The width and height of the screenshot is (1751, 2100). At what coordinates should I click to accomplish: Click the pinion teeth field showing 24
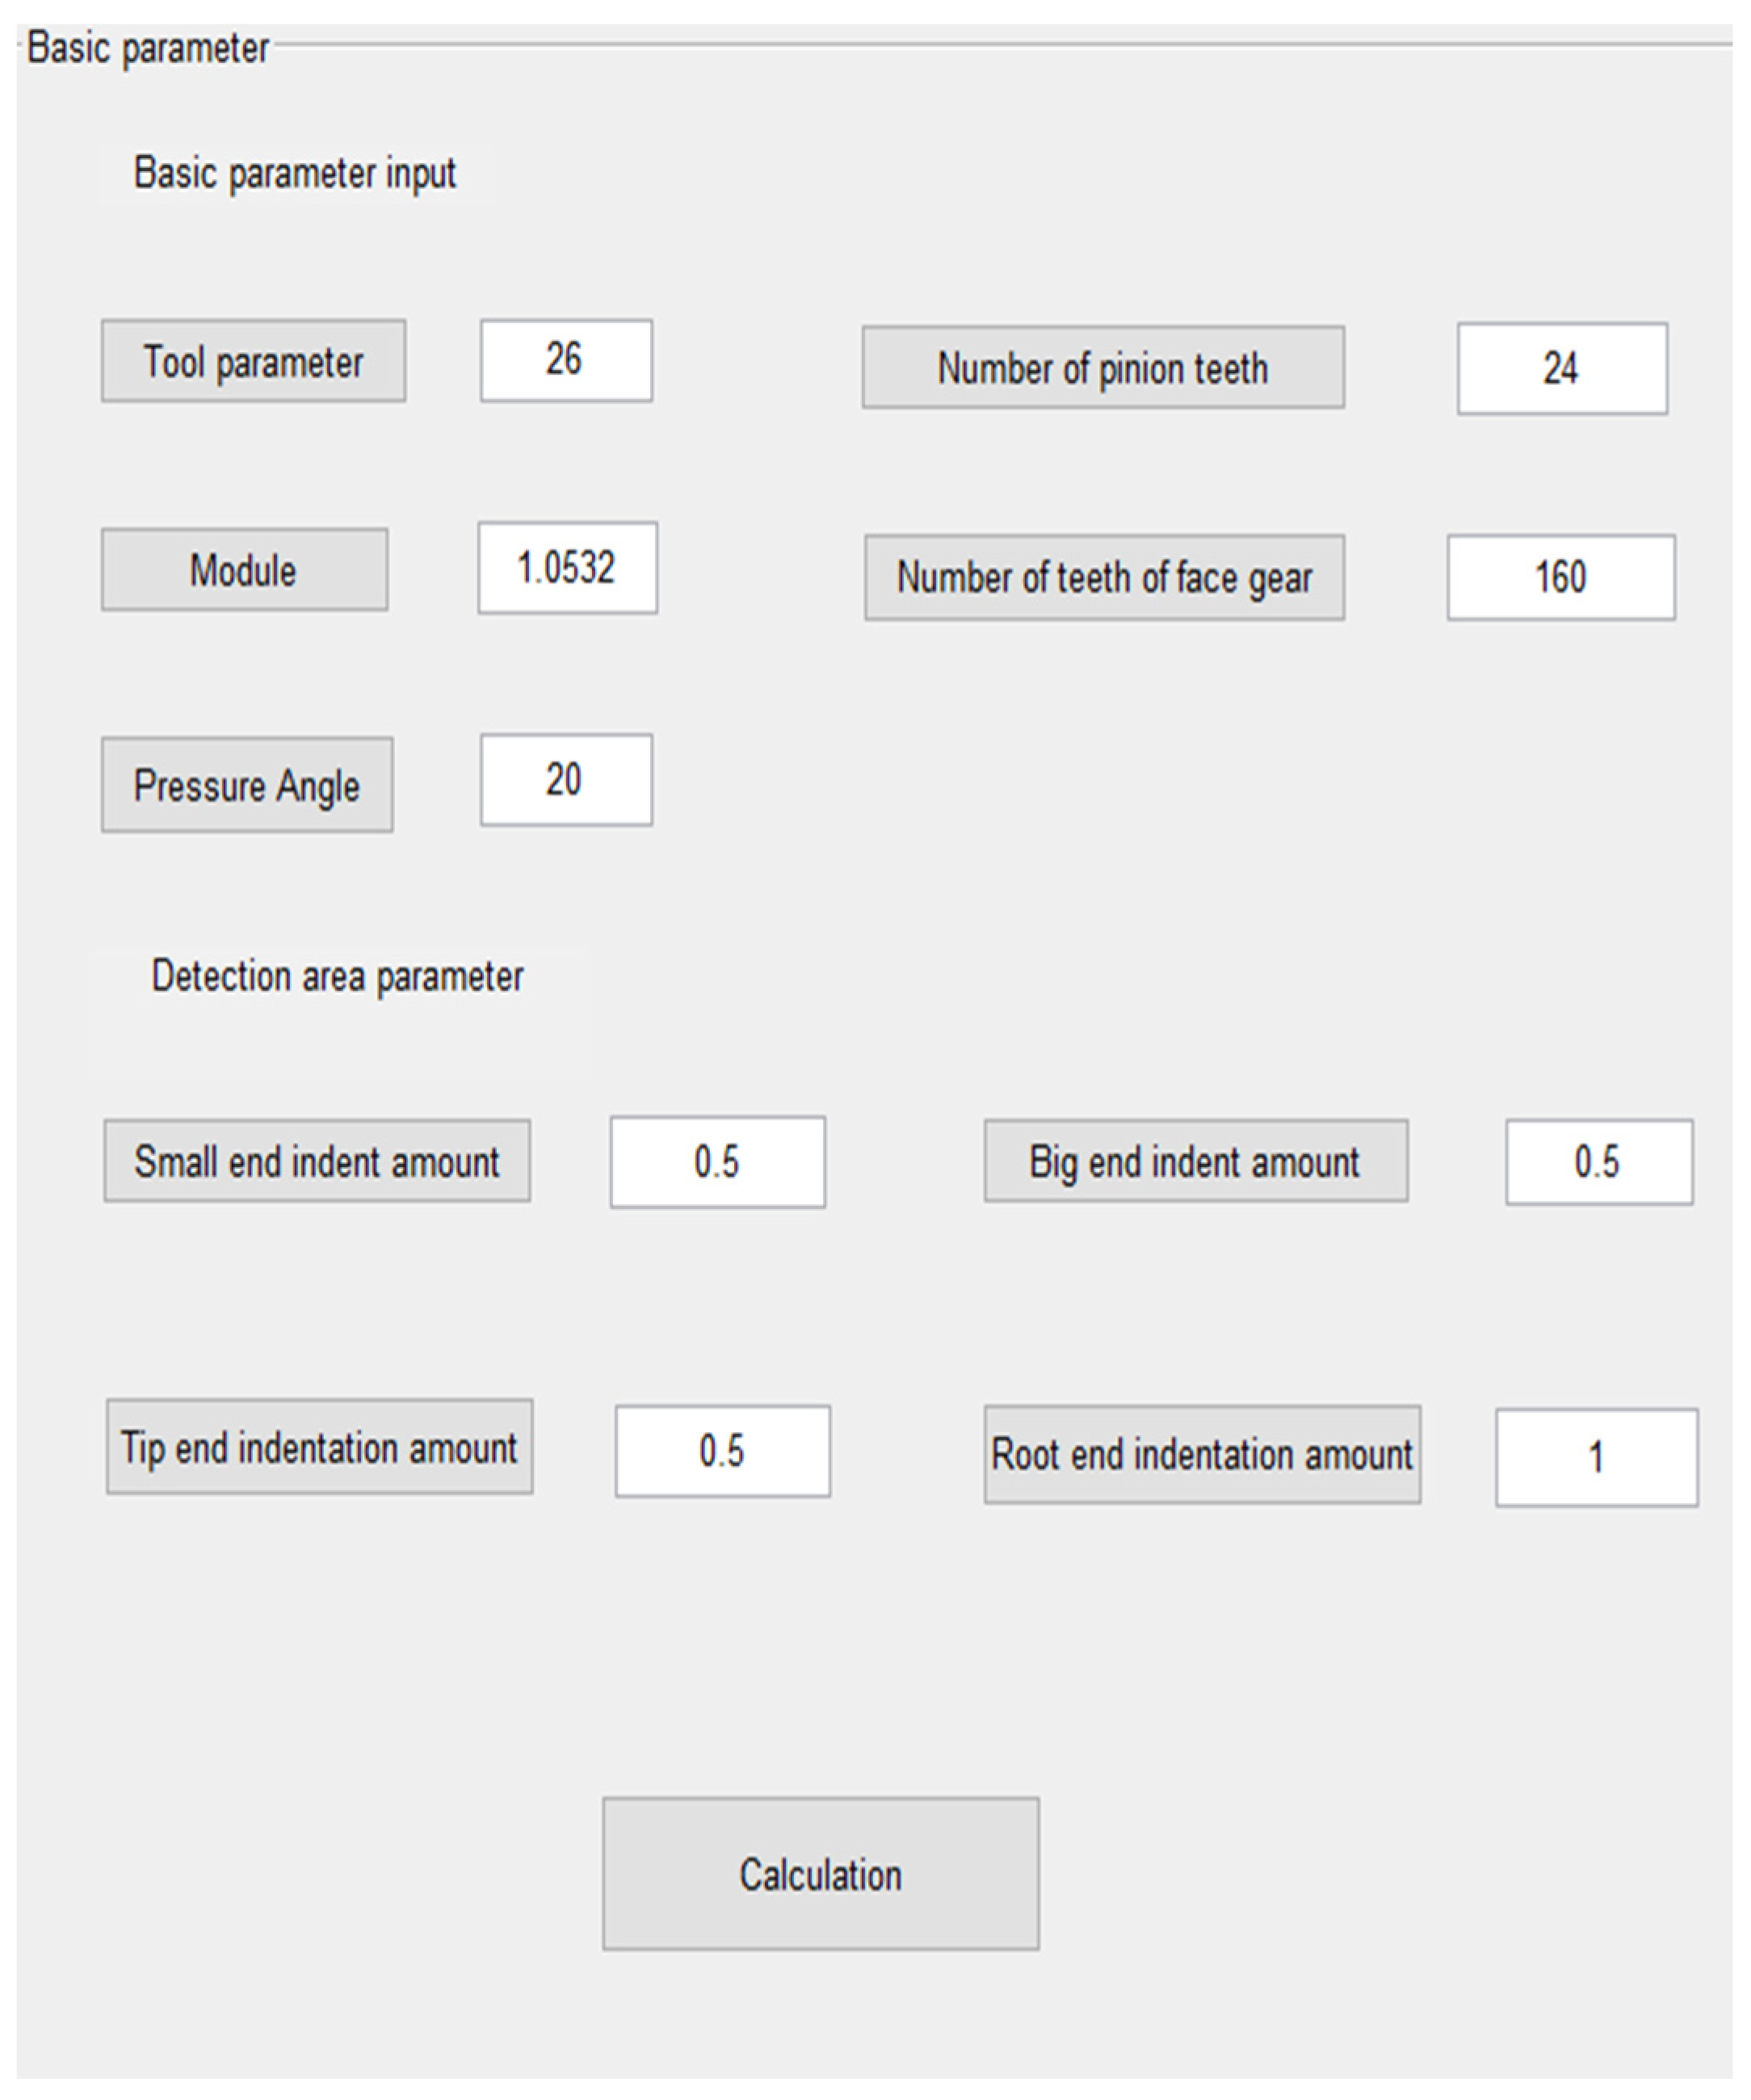pos(1561,368)
